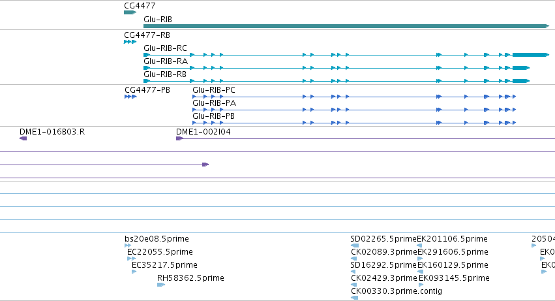Click the SD02265.5prime EST arrow glyph
This screenshot has width=555, height=301.
[x=355, y=246]
